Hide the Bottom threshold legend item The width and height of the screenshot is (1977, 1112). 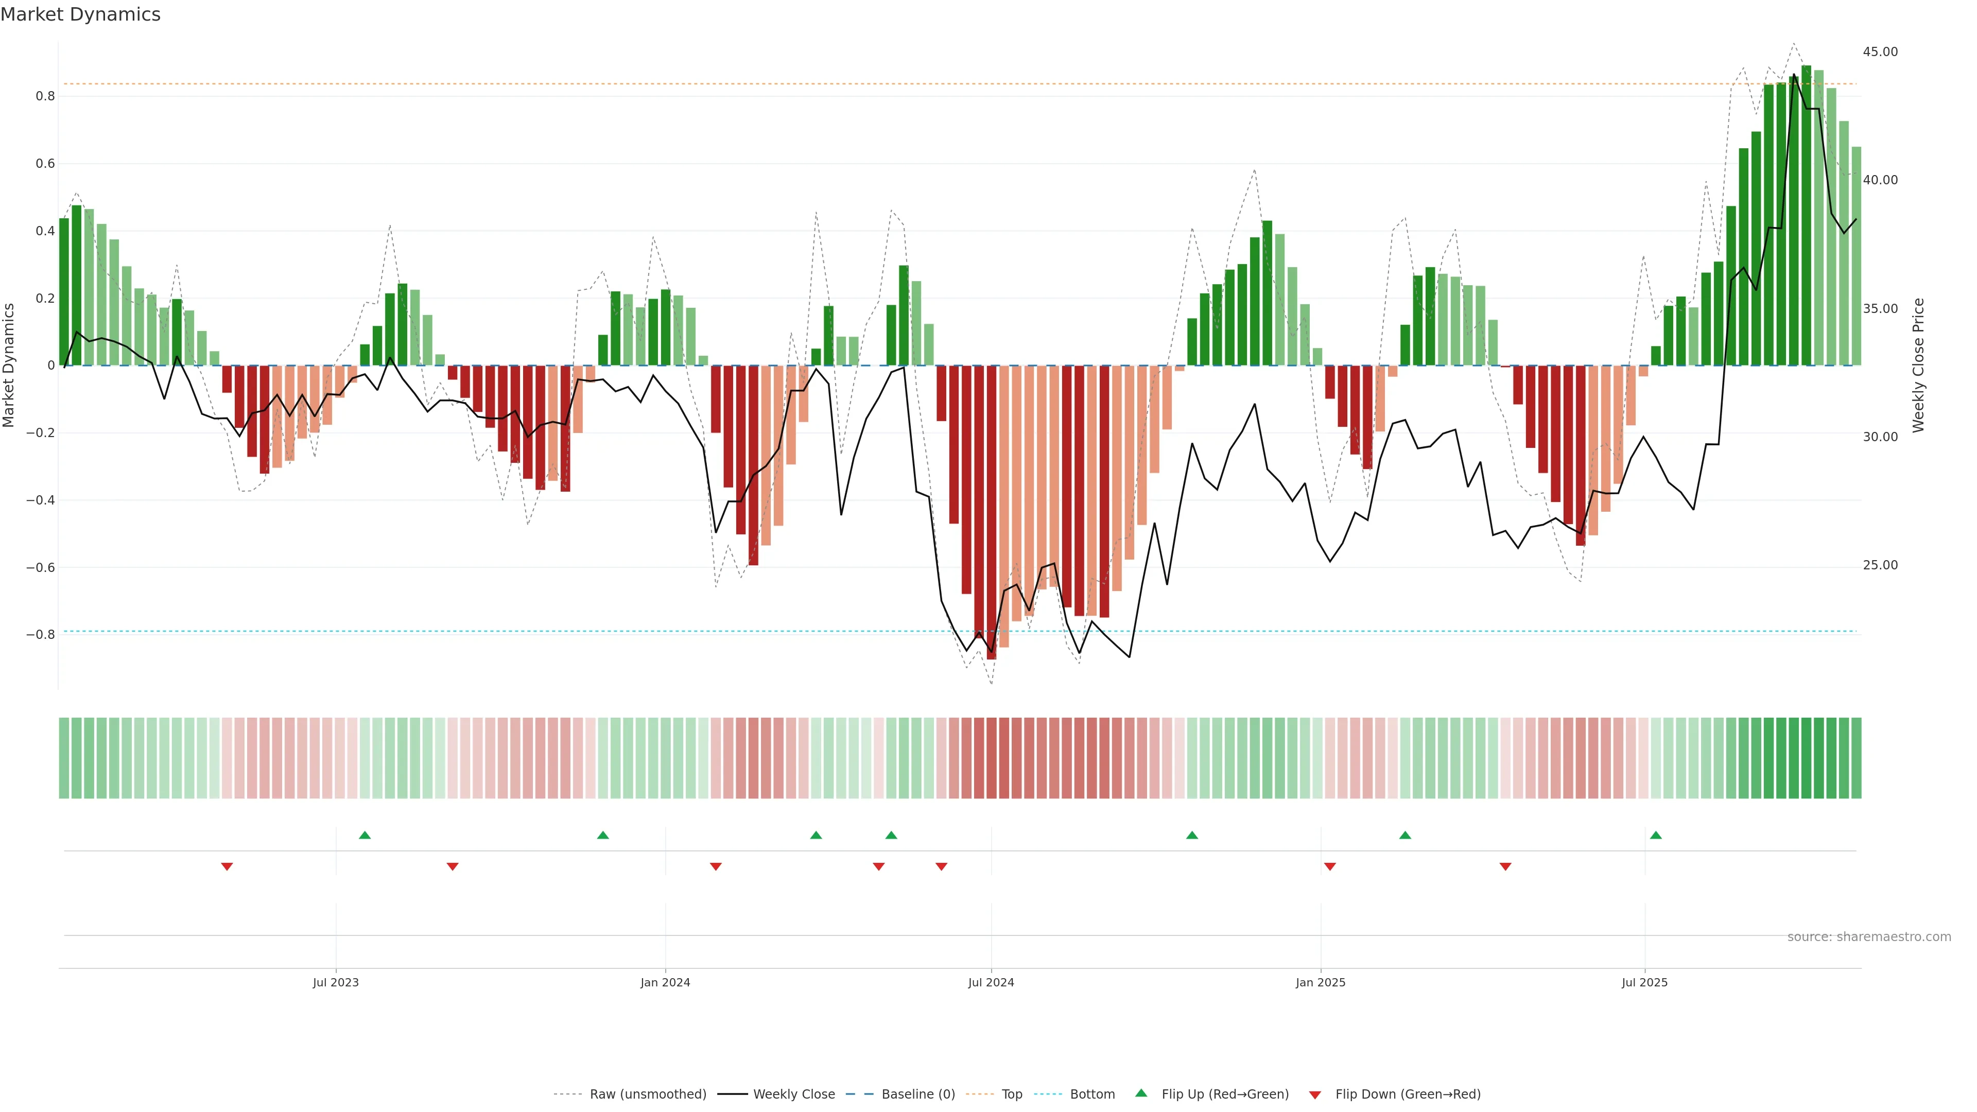click(1092, 1094)
